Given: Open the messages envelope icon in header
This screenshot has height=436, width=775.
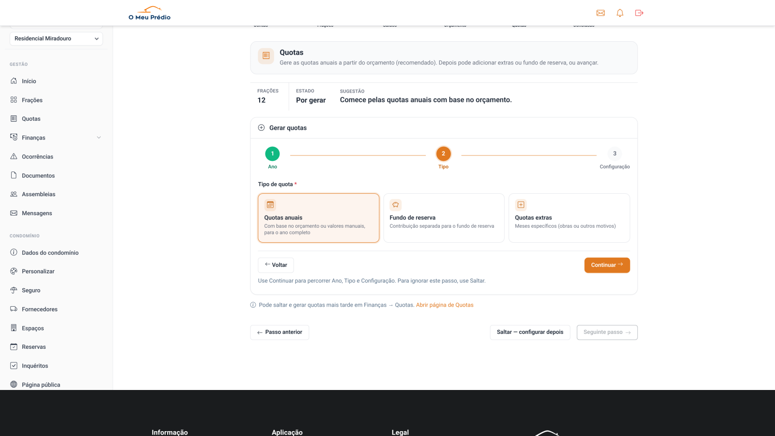Looking at the screenshot, I should click(601, 13).
